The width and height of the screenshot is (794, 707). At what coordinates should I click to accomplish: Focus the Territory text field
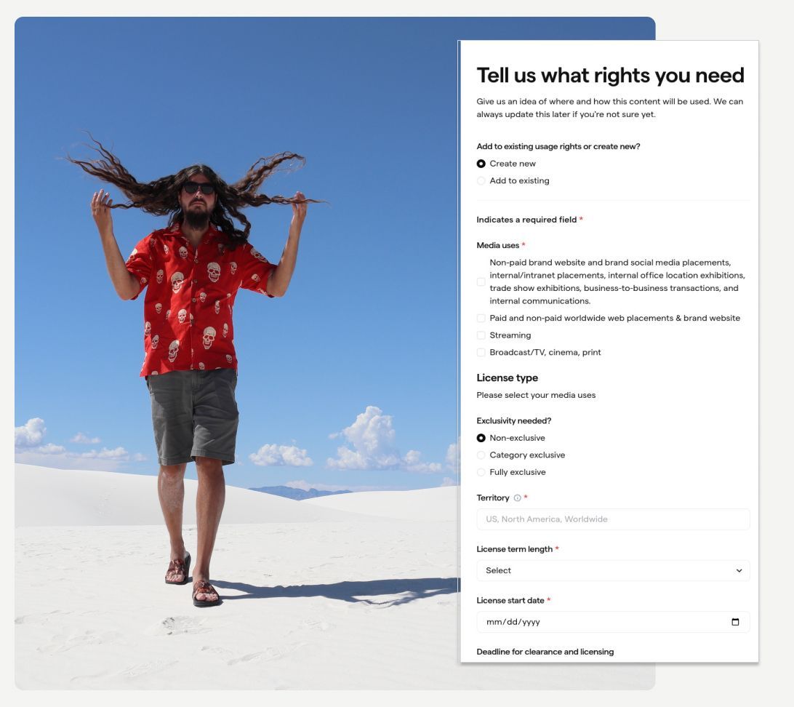613,519
